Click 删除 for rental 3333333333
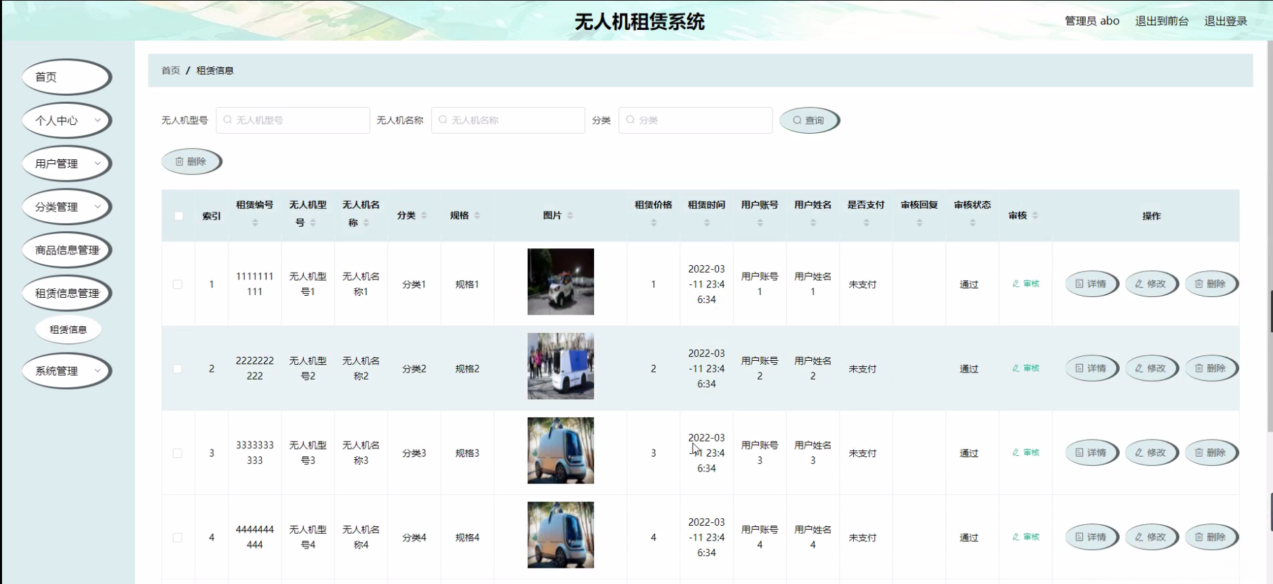The width and height of the screenshot is (1273, 584). (x=1211, y=452)
